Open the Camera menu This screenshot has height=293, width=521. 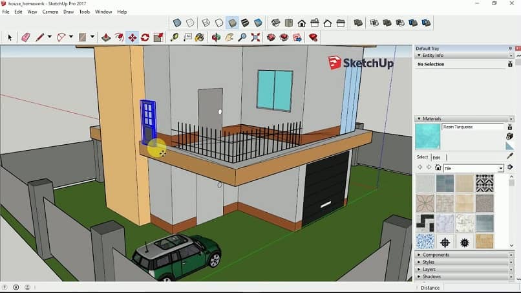click(50, 12)
